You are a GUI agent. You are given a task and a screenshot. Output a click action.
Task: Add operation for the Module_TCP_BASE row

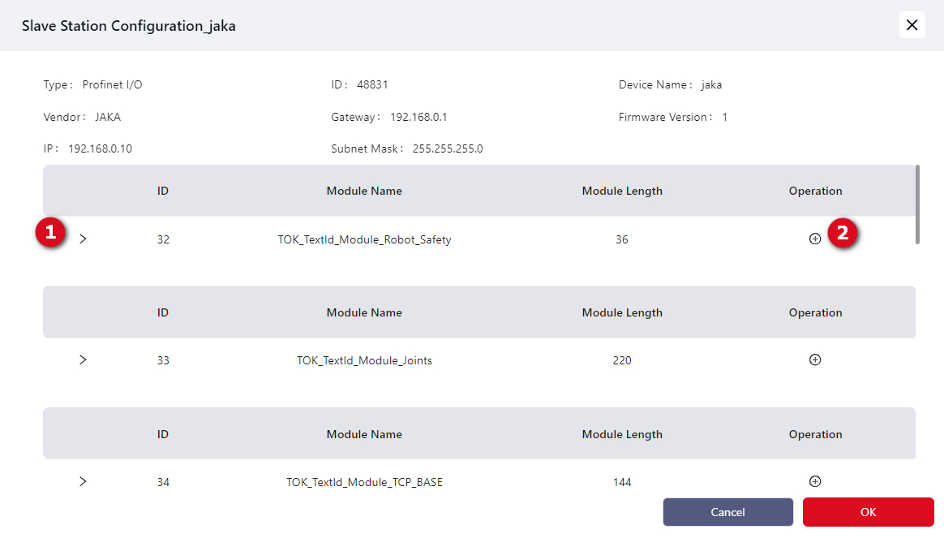pos(815,481)
